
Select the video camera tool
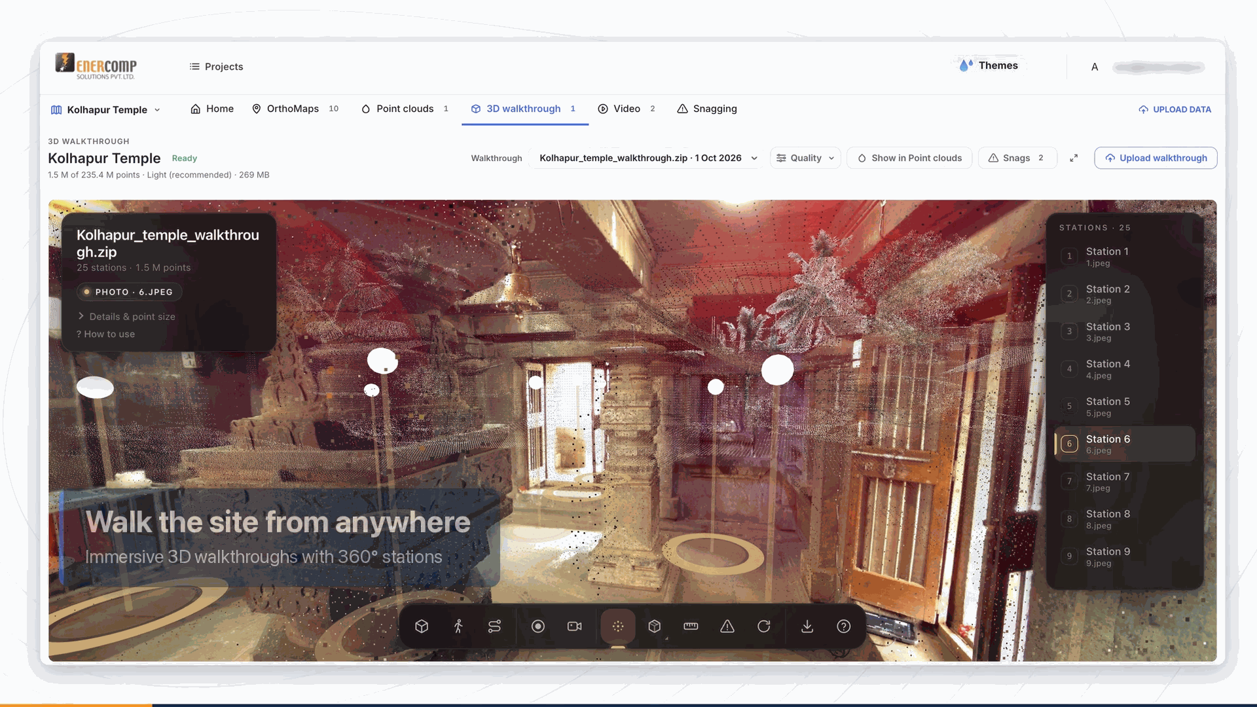click(575, 626)
